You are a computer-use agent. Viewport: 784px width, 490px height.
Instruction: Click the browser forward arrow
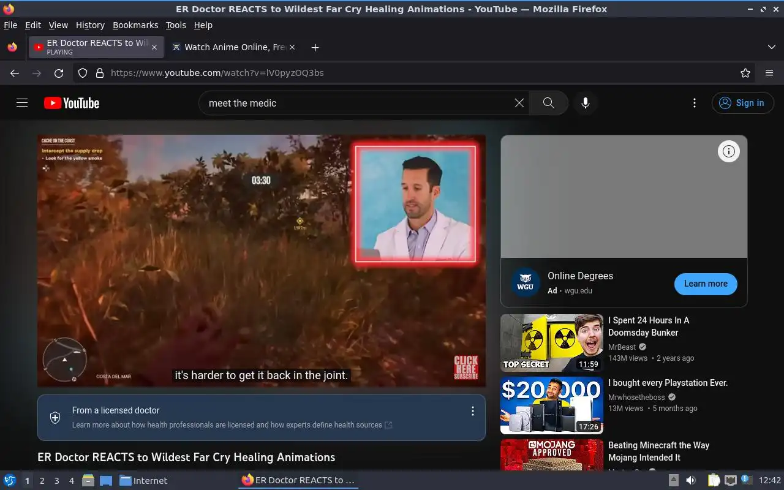click(x=37, y=73)
